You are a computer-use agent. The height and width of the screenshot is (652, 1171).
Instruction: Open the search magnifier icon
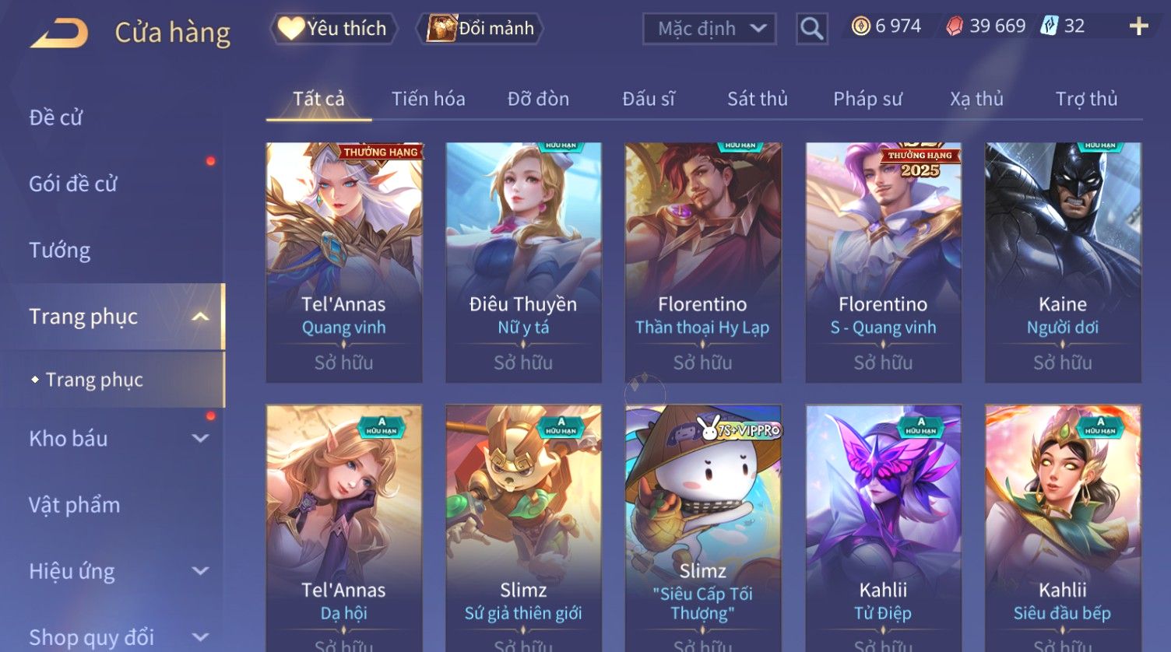tap(811, 29)
